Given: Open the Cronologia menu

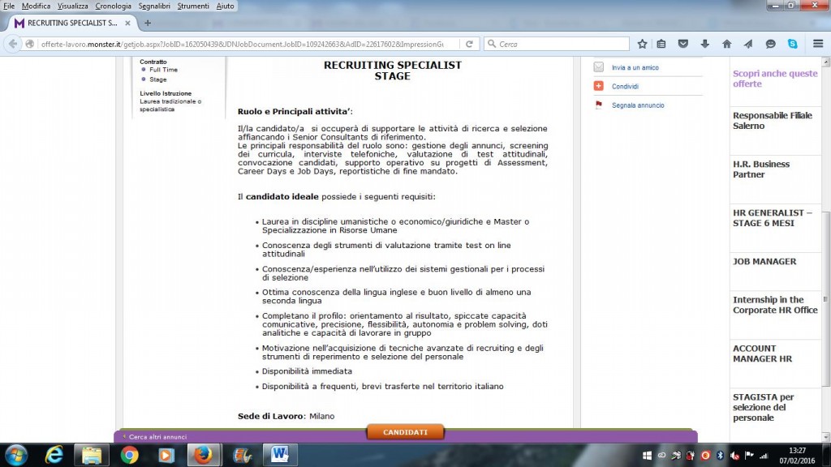Looking at the screenshot, I should point(113,6).
